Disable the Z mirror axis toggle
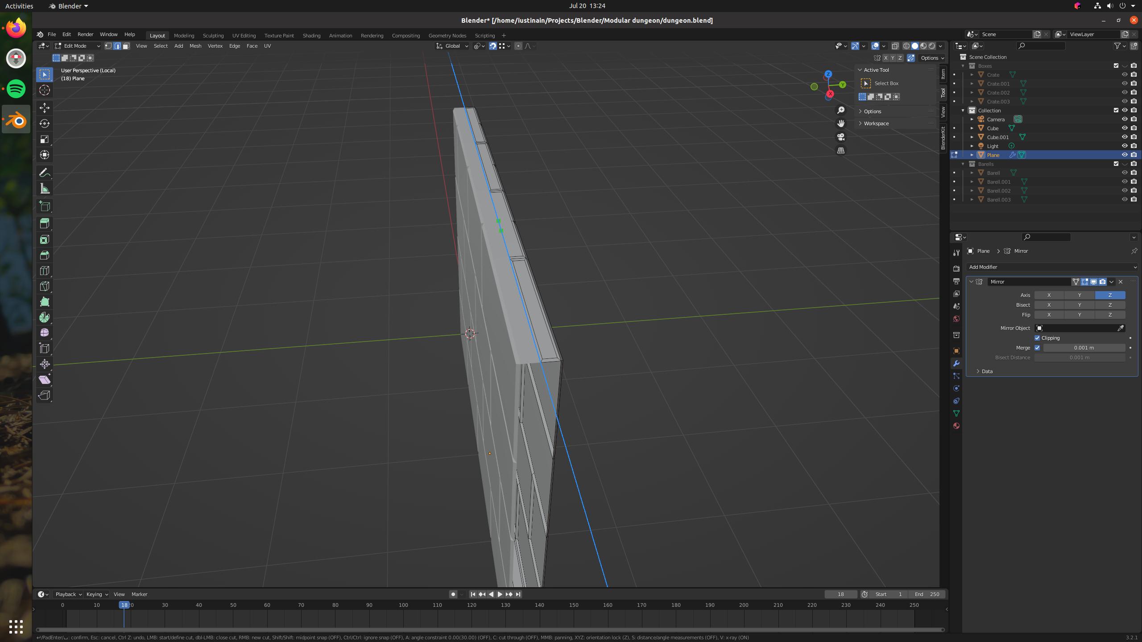The image size is (1142, 642). pyautogui.click(x=1110, y=295)
